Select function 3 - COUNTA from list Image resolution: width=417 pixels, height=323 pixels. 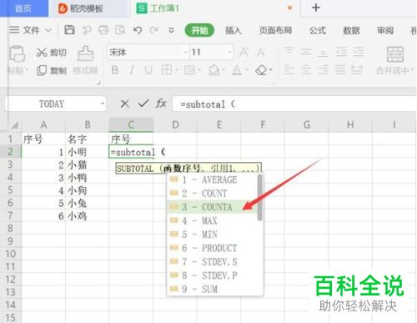tap(213, 207)
